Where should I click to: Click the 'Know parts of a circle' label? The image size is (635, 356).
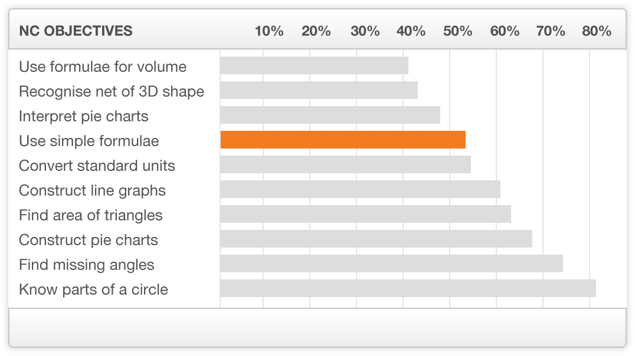tap(93, 289)
